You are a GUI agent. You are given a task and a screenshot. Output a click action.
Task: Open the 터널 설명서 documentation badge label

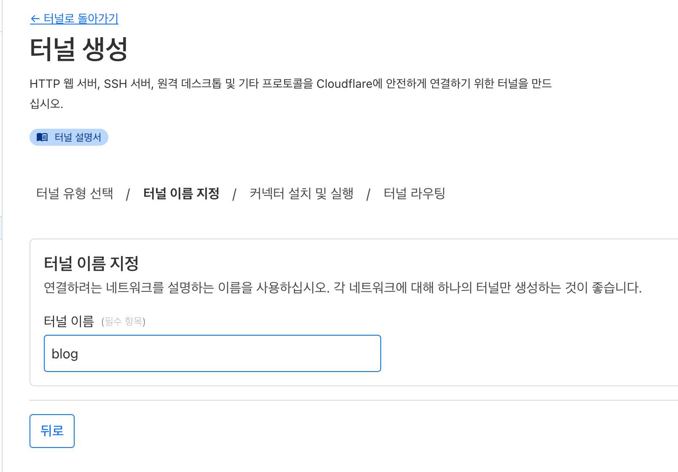coord(78,137)
